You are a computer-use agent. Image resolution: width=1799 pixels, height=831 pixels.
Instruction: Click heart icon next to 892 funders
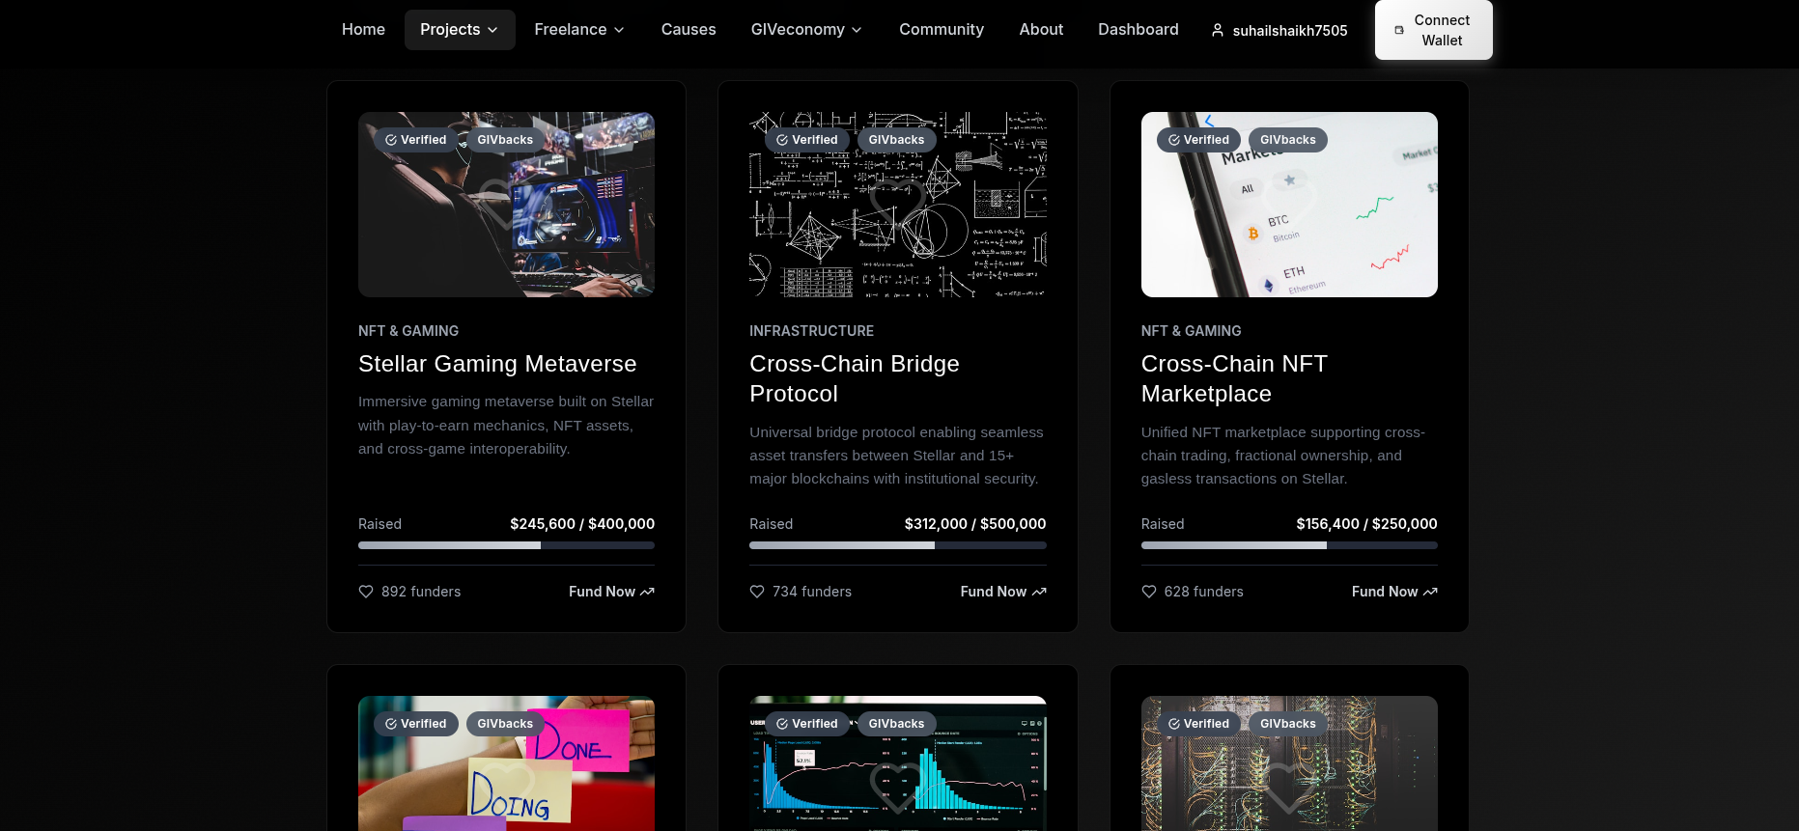[366, 592]
